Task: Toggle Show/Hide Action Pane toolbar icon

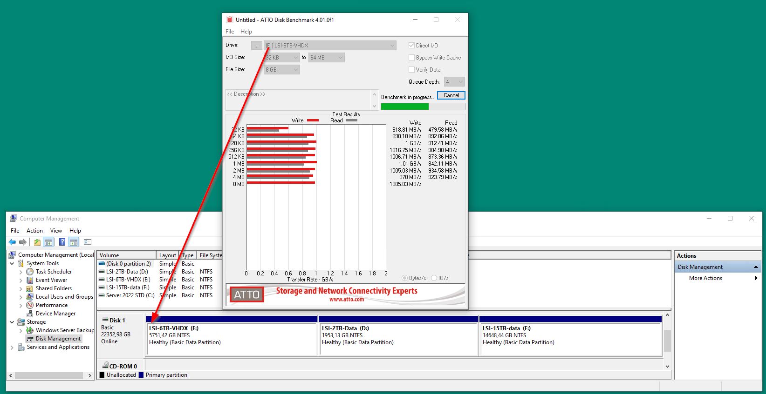Action: 73,242
